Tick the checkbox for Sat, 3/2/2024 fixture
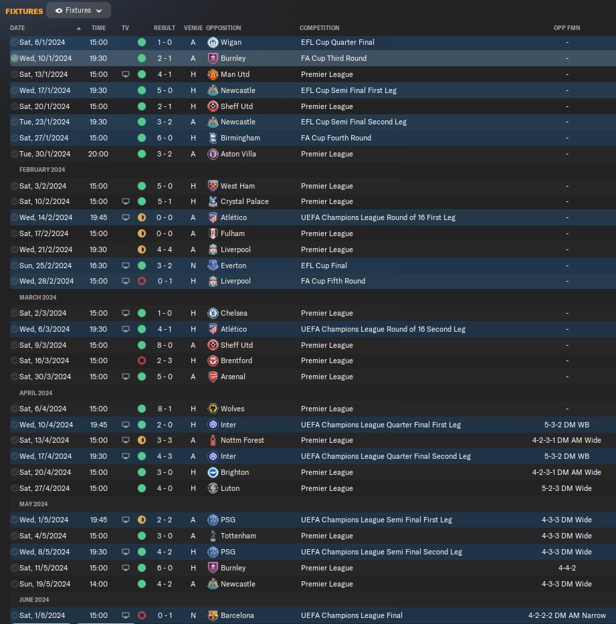The height and width of the screenshot is (624, 616). pyautogui.click(x=14, y=186)
